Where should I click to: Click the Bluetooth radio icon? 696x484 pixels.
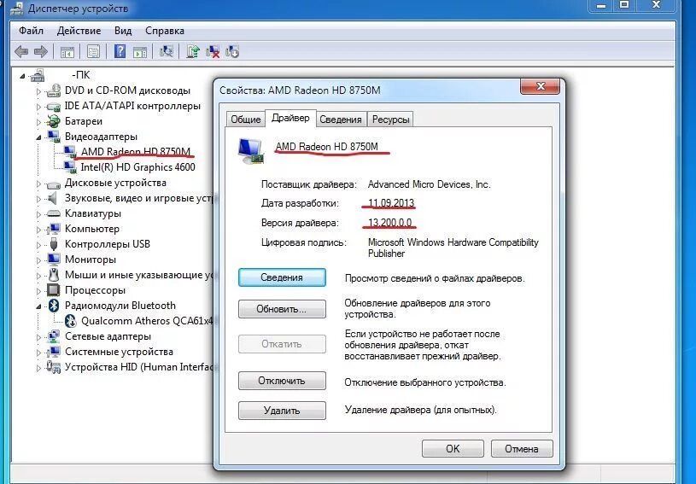pos(54,306)
